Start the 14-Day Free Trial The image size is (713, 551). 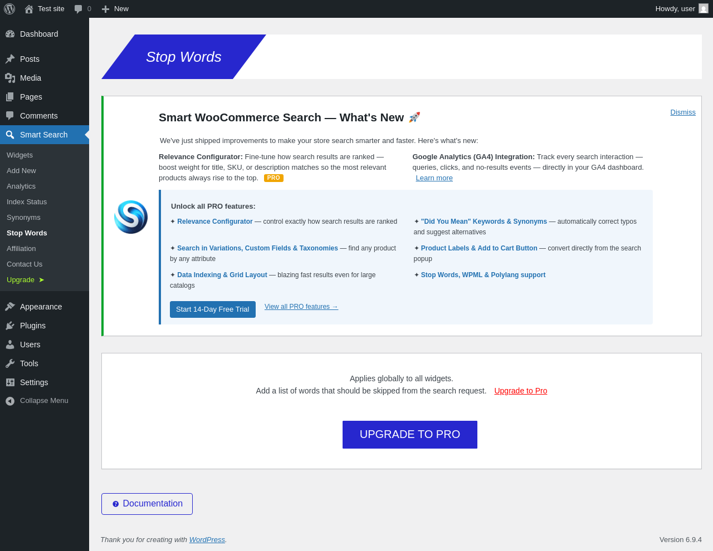[213, 309]
